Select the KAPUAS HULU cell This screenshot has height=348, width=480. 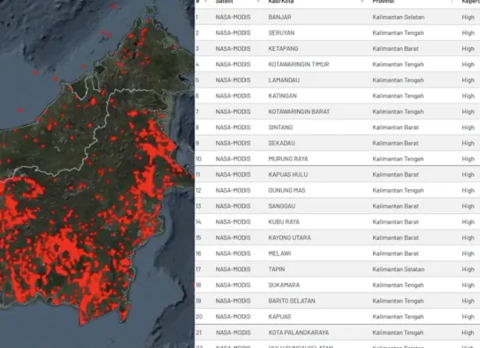click(x=288, y=175)
